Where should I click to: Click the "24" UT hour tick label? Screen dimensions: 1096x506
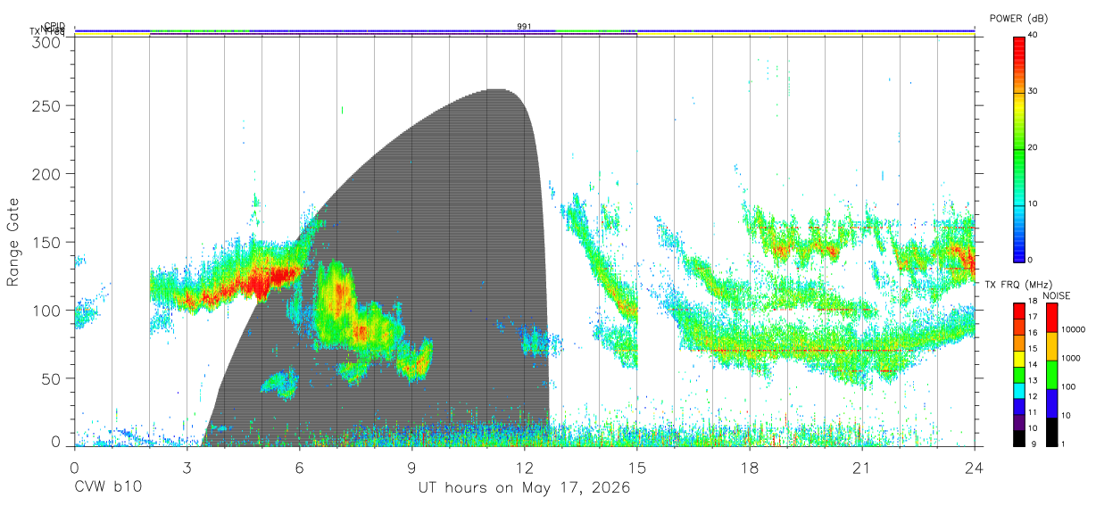(974, 466)
